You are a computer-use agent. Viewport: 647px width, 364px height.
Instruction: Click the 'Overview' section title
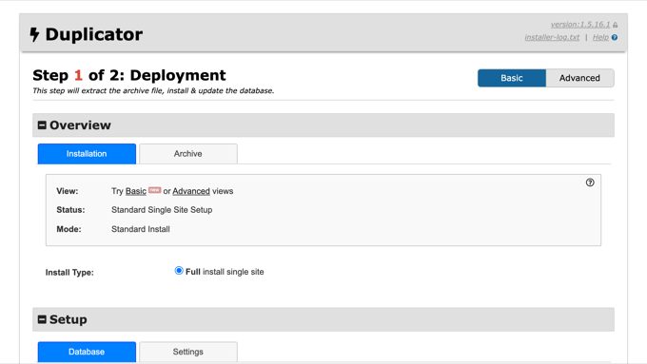(x=80, y=125)
